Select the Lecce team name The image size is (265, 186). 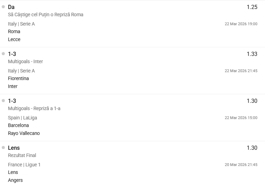(14, 39)
